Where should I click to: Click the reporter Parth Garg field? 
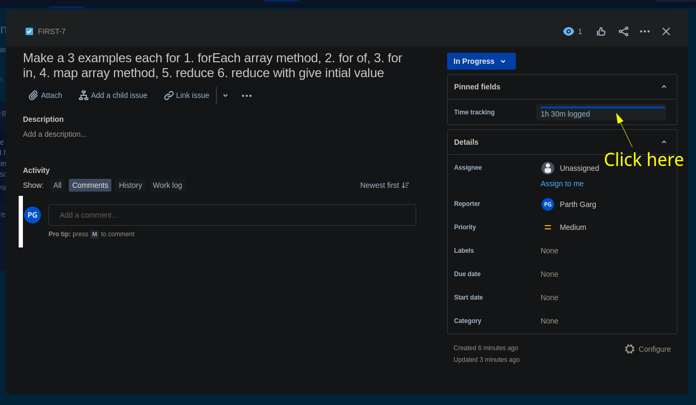pos(569,204)
